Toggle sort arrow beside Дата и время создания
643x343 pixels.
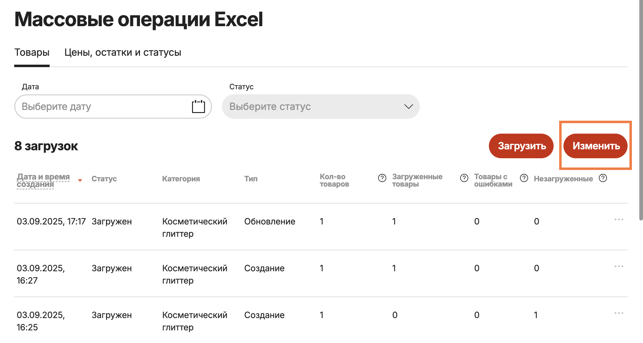[80, 180]
